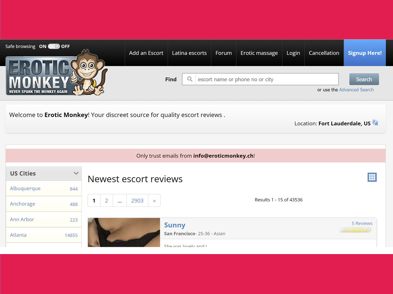The width and height of the screenshot is (393, 294).
Task: Go to the next results page via » arrow
Action: click(154, 200)
